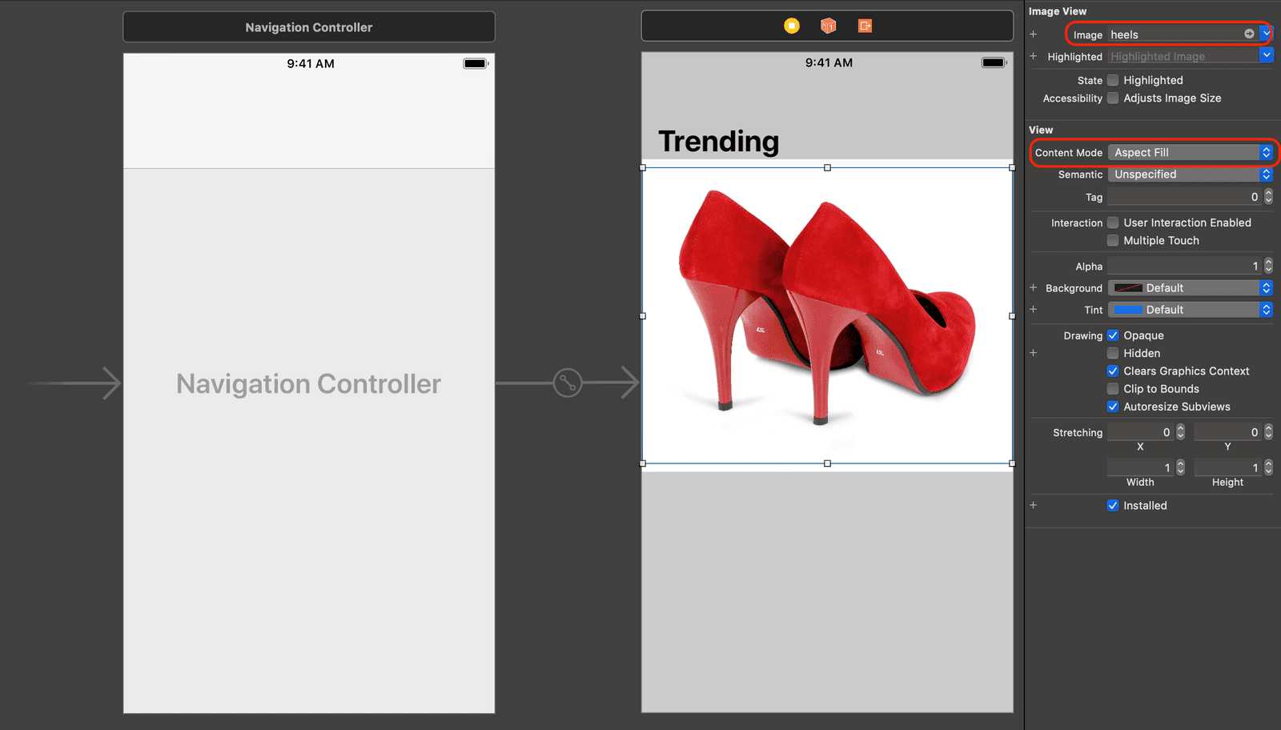Viewport: 1281px width, 730px height.
Task: Click the orange Exit icon
Action: [865, 26]
